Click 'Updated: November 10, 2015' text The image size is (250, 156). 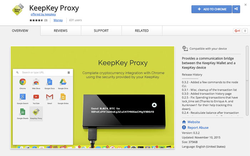click(201, 137)
